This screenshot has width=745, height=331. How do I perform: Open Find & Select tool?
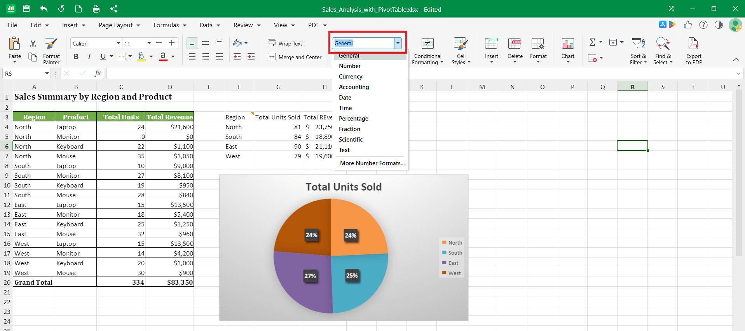[x=663, y=51]
